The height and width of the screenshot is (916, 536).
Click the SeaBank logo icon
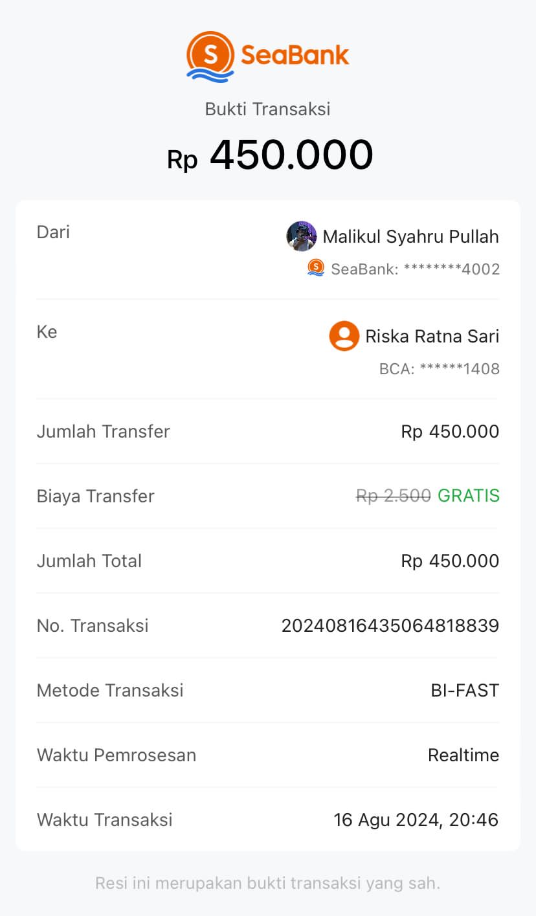[210, 56]
